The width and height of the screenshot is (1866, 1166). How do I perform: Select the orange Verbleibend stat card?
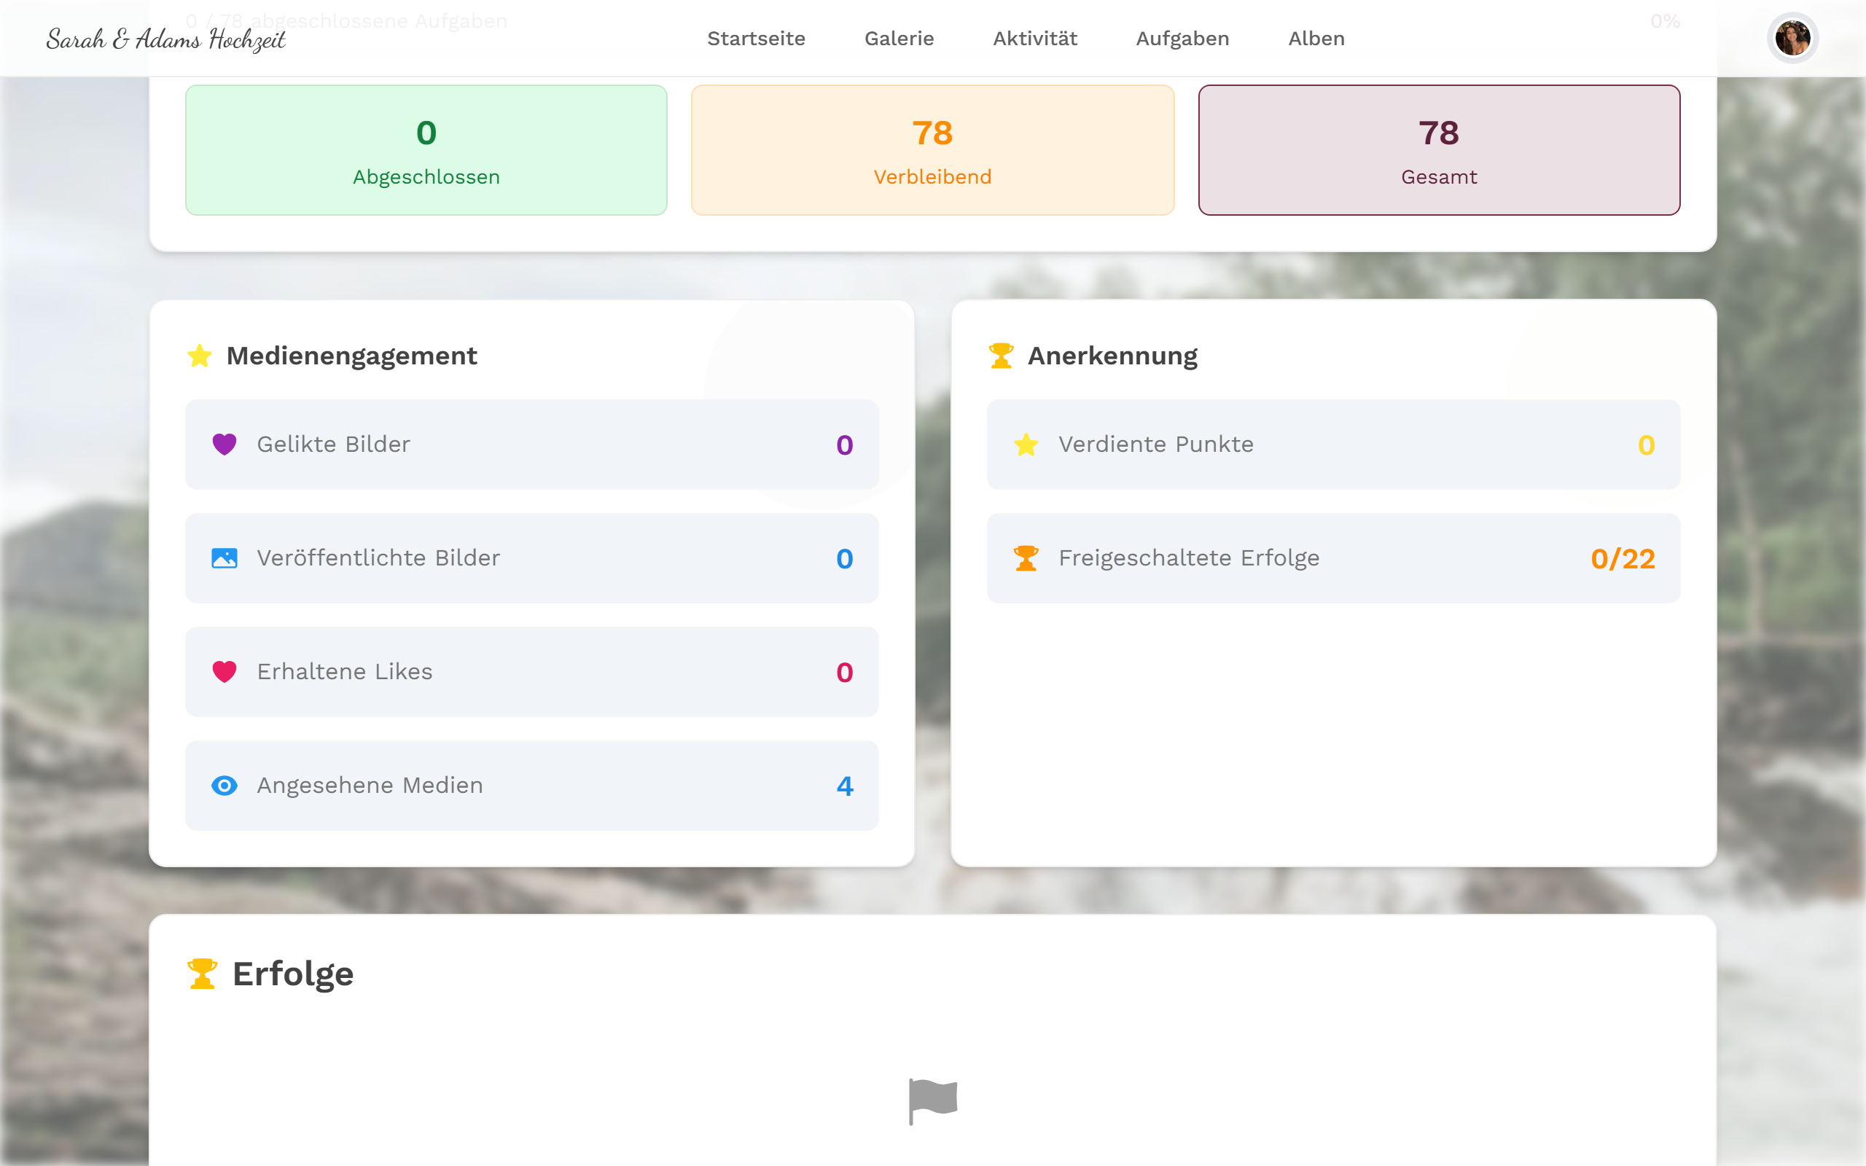[932, 150]
